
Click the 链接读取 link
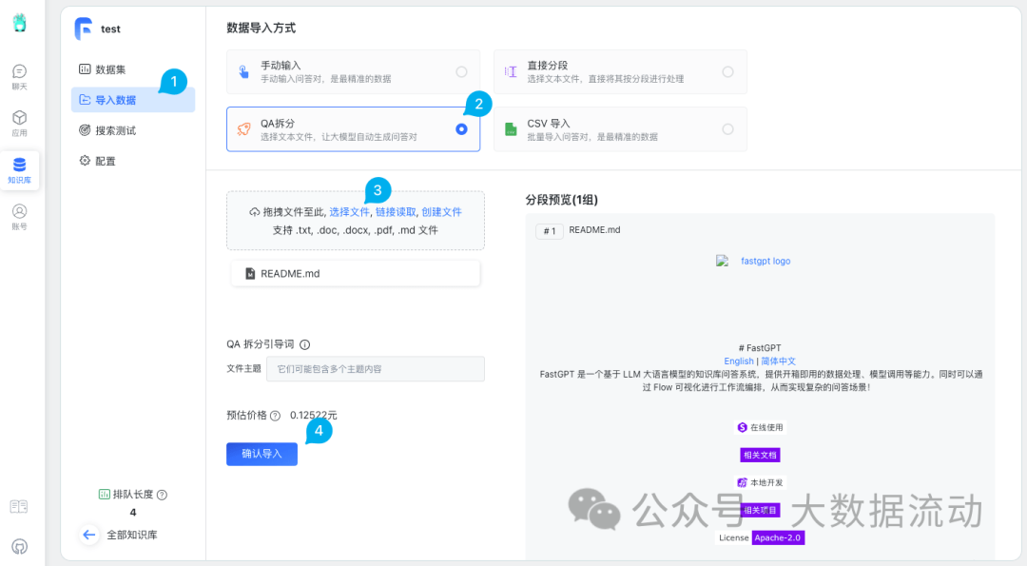point(396,212)
